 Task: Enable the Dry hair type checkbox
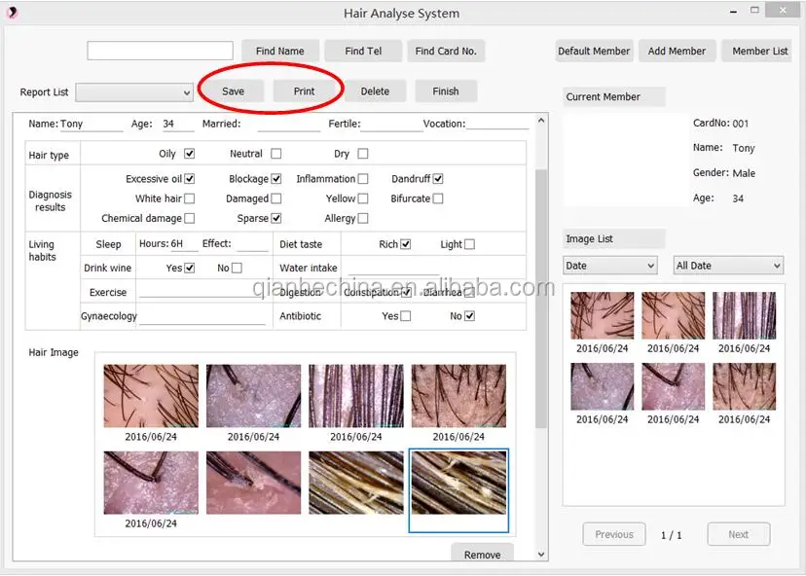coord(361,153)
